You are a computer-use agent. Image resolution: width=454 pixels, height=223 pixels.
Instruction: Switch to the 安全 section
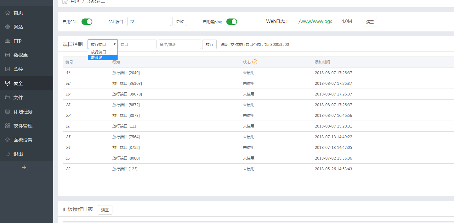tap(18, 83)
